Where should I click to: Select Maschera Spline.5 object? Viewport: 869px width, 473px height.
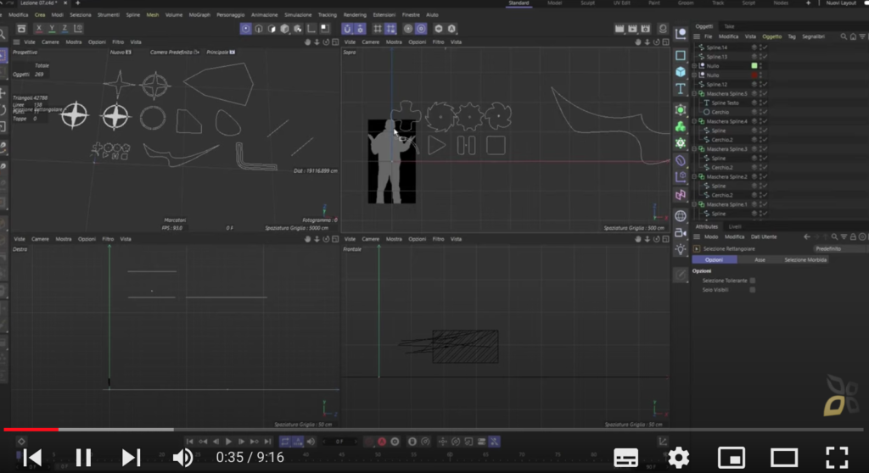click(x=726, y=93)
